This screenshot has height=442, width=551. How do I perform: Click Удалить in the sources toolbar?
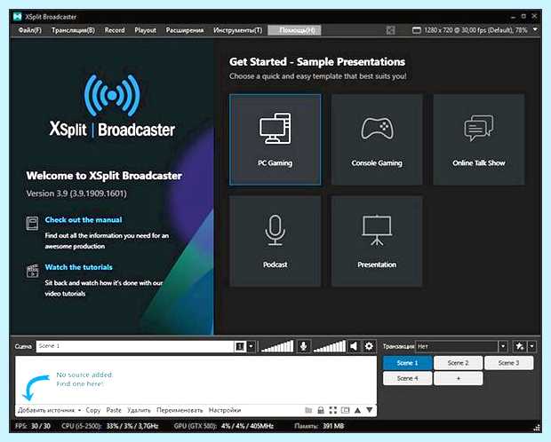(139, 410)
